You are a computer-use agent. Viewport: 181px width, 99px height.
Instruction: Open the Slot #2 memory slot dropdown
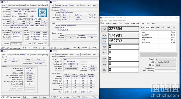coord(57,59)
